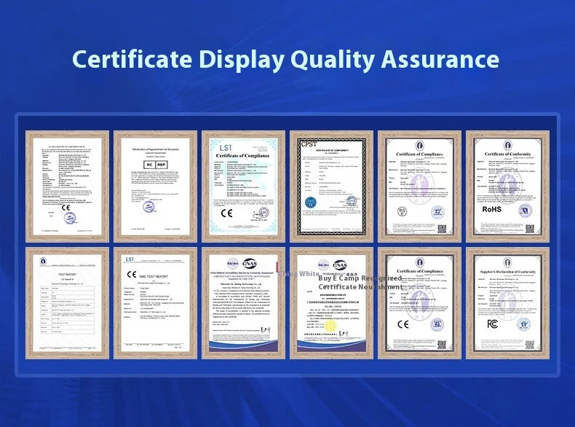The width and height of the screenshot is (575, 427).
Task: Click the CE mark on the EMC Test Report
Action: (132, 275)
